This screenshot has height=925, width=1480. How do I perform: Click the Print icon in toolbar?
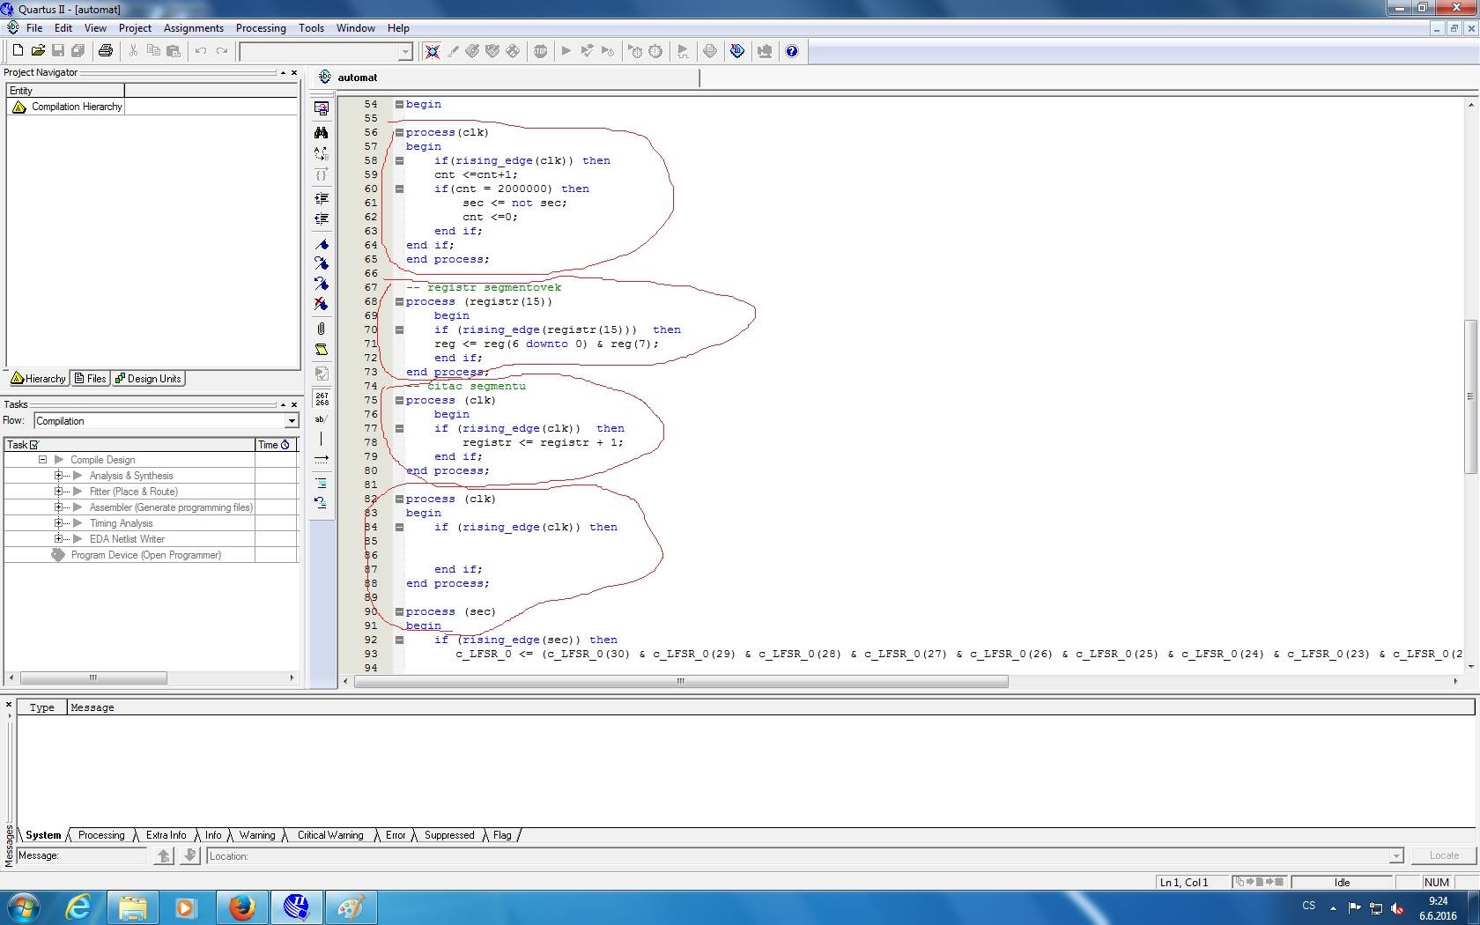pyautogui.click(x=106, y=51)
